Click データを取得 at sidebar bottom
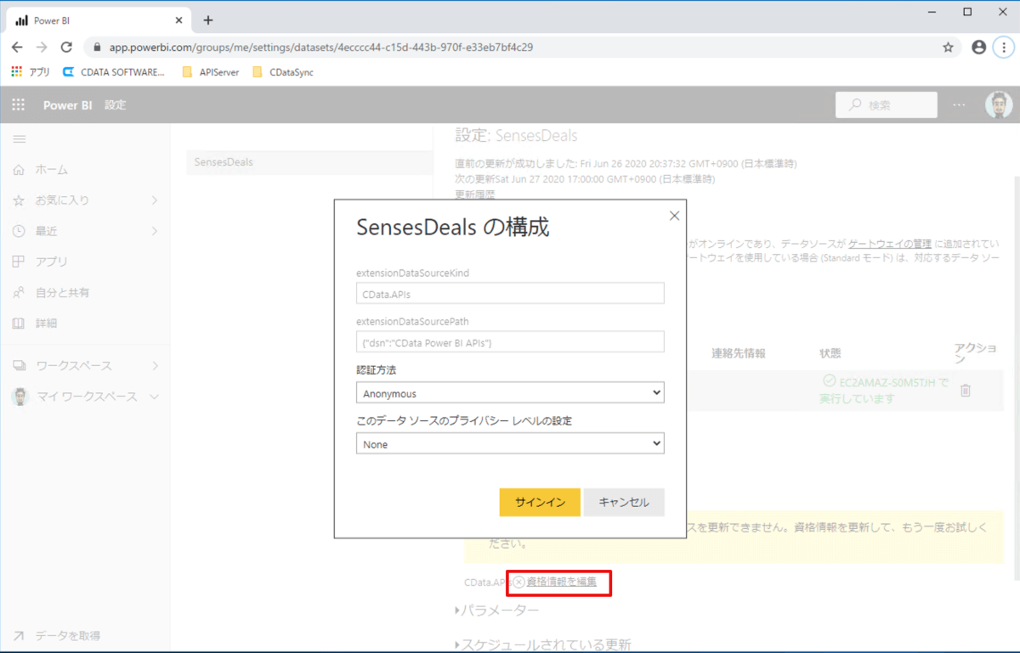 67,635
